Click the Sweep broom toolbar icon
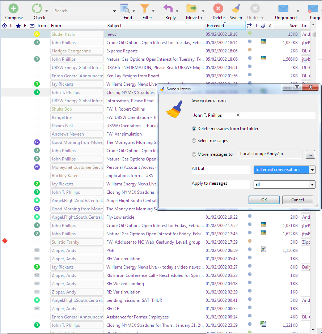This screenshot has height=334, width=322. [236, 9]
